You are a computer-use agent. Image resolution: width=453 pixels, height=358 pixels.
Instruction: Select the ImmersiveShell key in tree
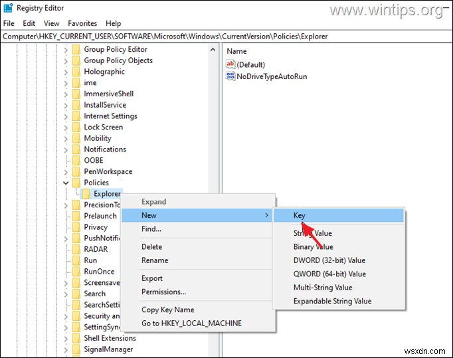(x=109, y=94)
